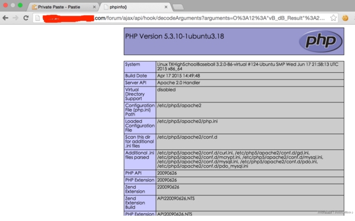Select the /etc/php5/apache2/php.ini value
The image size is (355, 221).
[187, 121]
